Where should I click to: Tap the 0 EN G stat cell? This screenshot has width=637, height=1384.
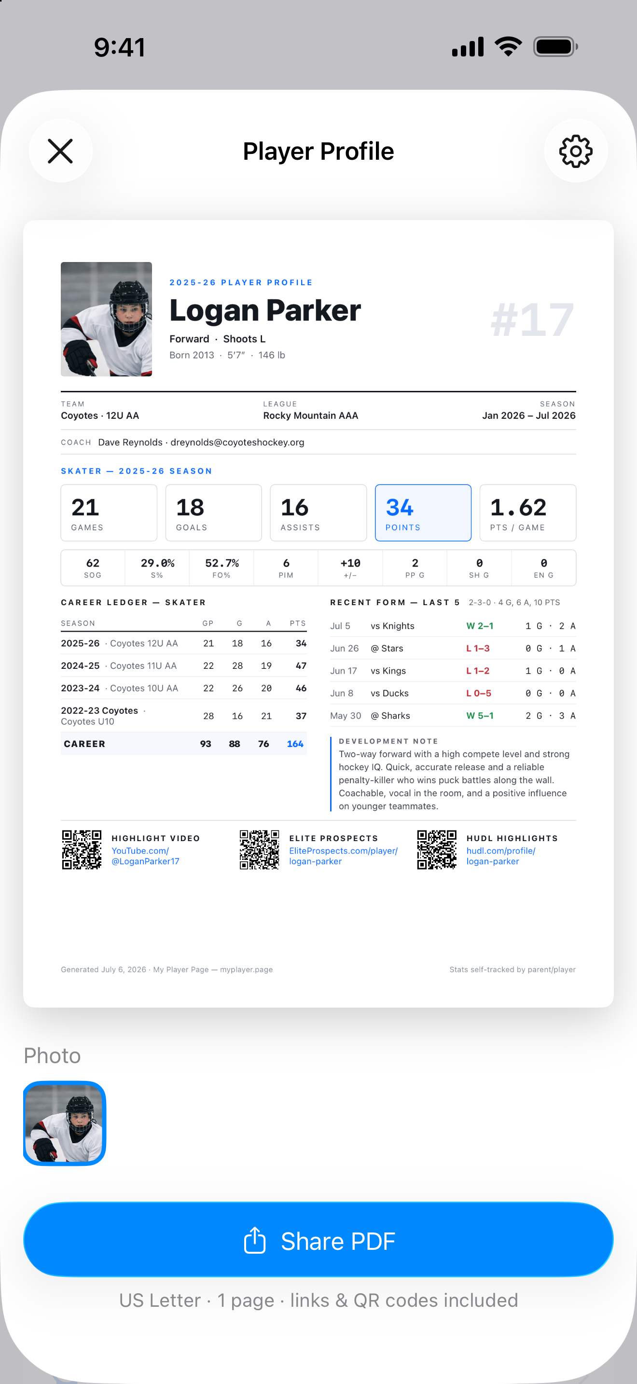click(x=543, y=568)
